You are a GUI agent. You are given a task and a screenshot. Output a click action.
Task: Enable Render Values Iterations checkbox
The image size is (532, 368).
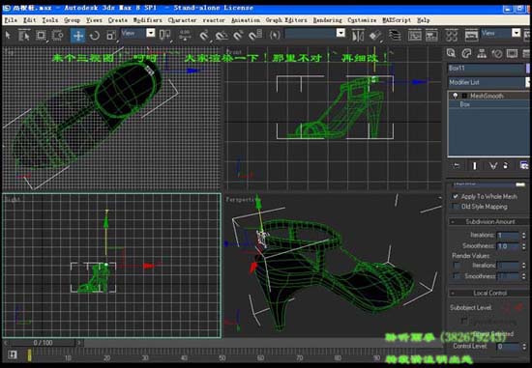tap(457, 266)
